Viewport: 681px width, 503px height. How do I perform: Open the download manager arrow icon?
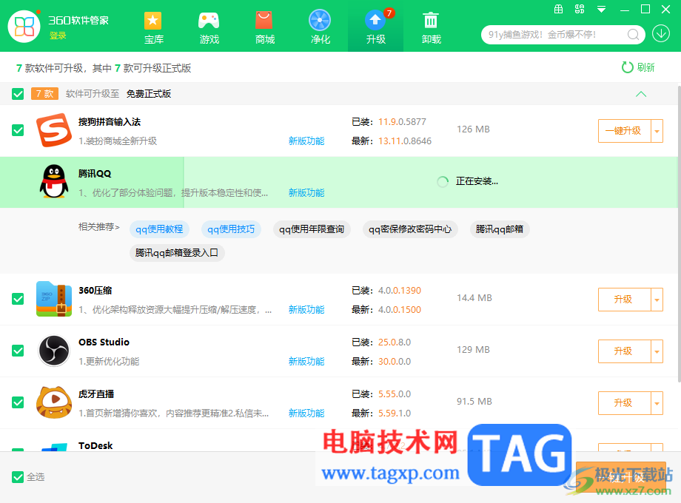pos(660,34)
